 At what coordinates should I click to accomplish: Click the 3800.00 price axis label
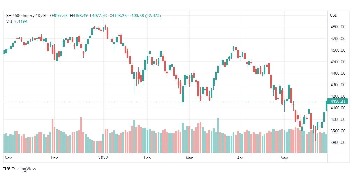[x=337, y=142]
